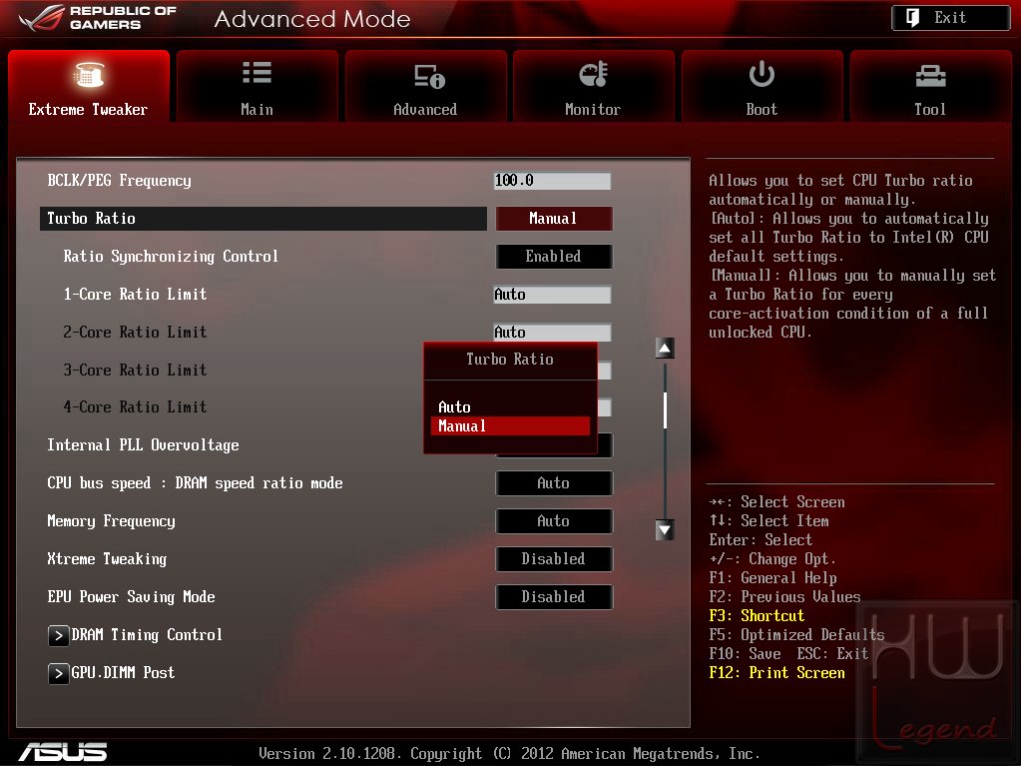This screenshot has height=766, width=1021.
Task: Click the Boot power icon
Action: click(762, 74)
